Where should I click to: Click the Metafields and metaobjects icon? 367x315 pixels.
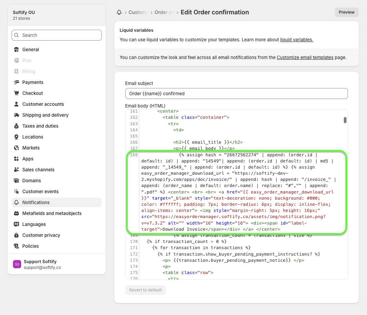pos(16,213)
